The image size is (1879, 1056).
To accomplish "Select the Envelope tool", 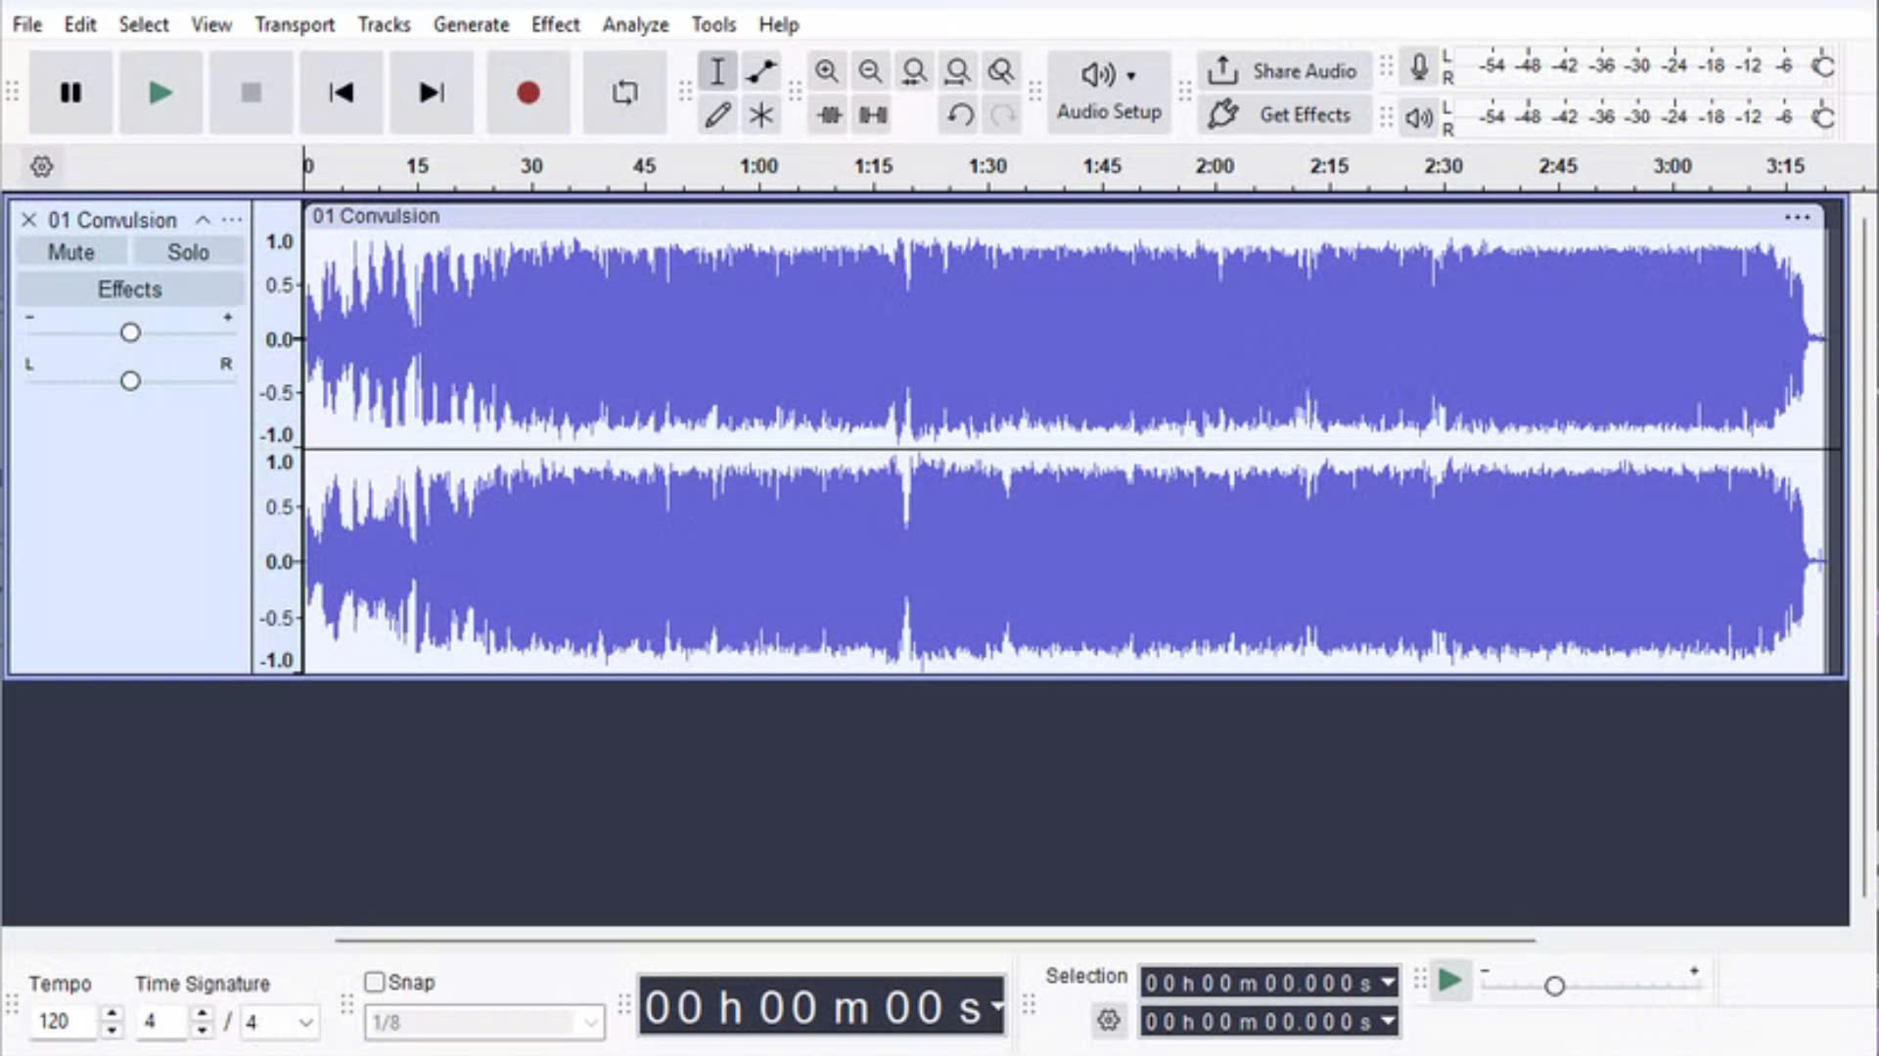I will [760, 71].
